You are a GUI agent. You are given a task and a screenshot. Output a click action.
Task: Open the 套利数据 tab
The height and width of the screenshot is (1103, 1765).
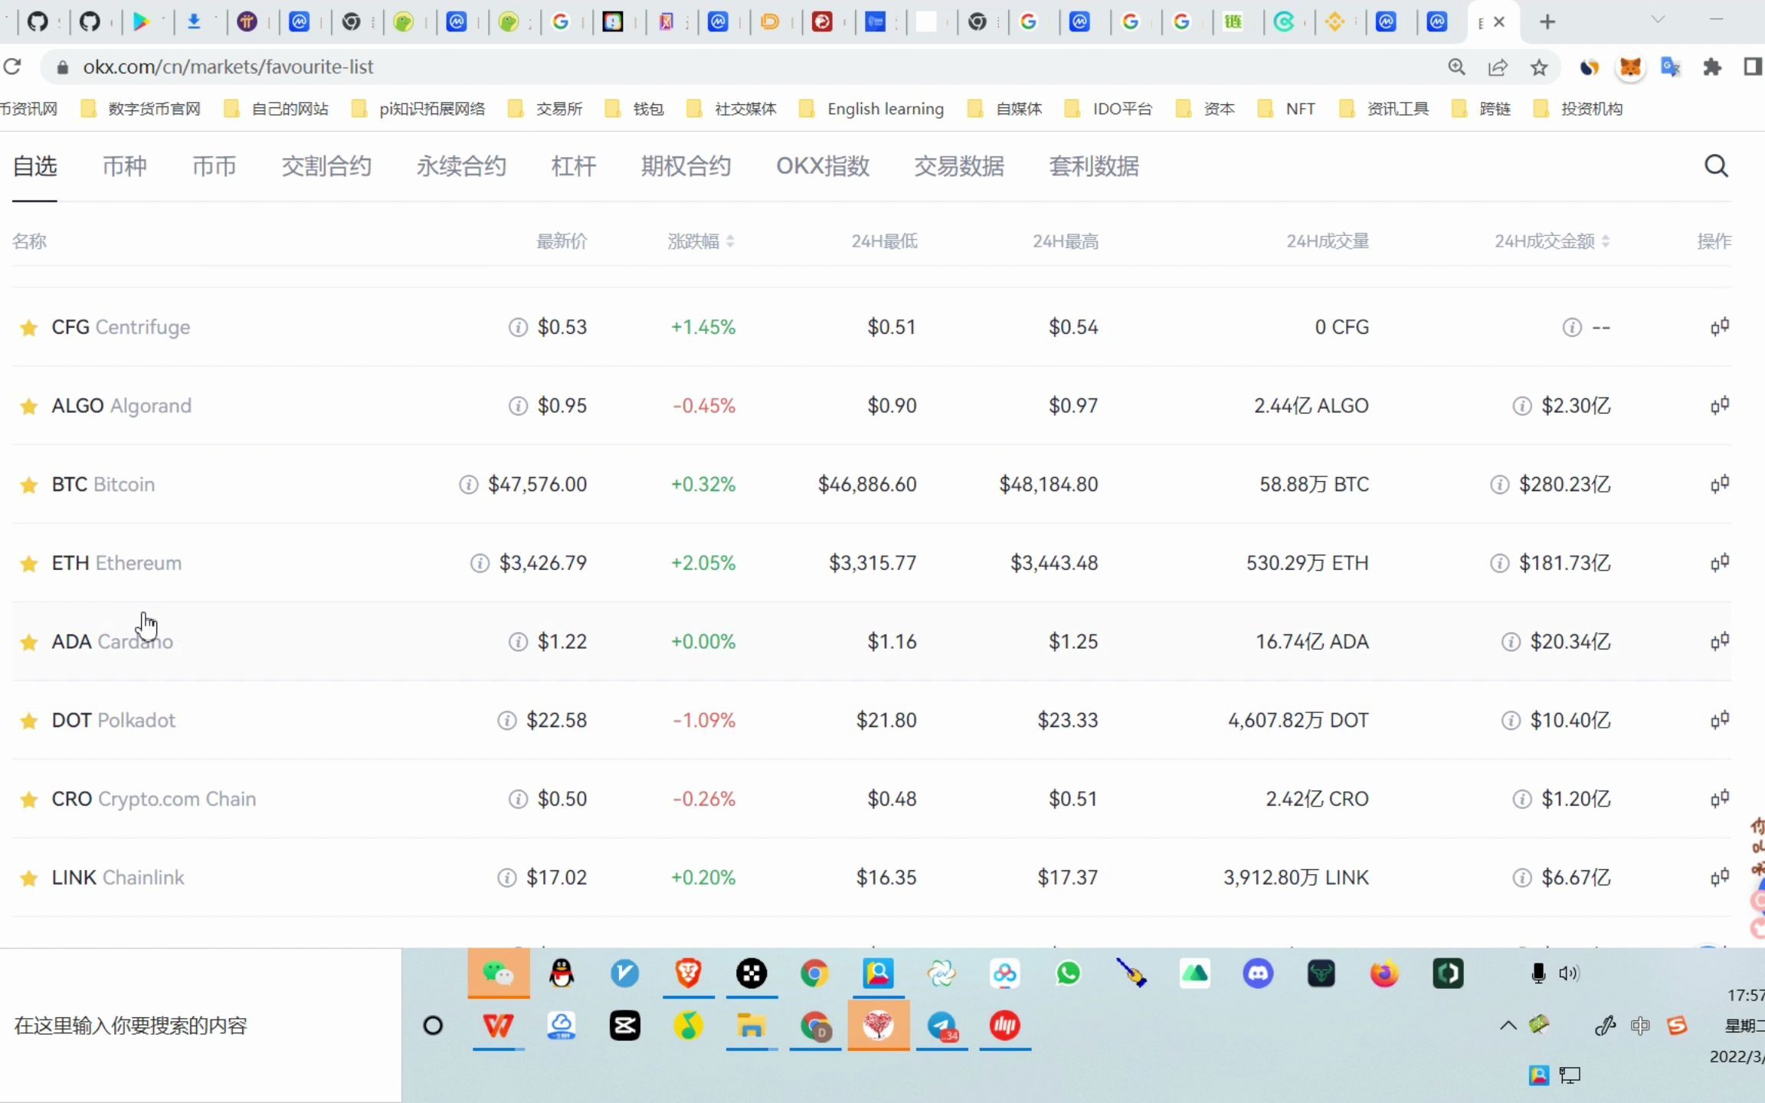[1094, 166]
